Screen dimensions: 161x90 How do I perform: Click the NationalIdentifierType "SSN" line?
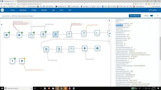[x=124, y=71]
